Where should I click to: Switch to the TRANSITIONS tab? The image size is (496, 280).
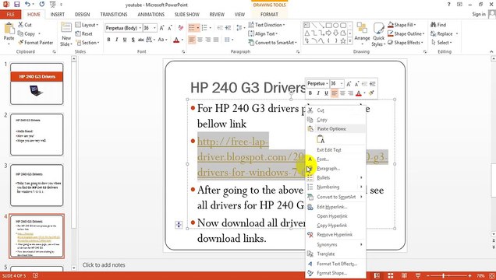click(114, 14)
